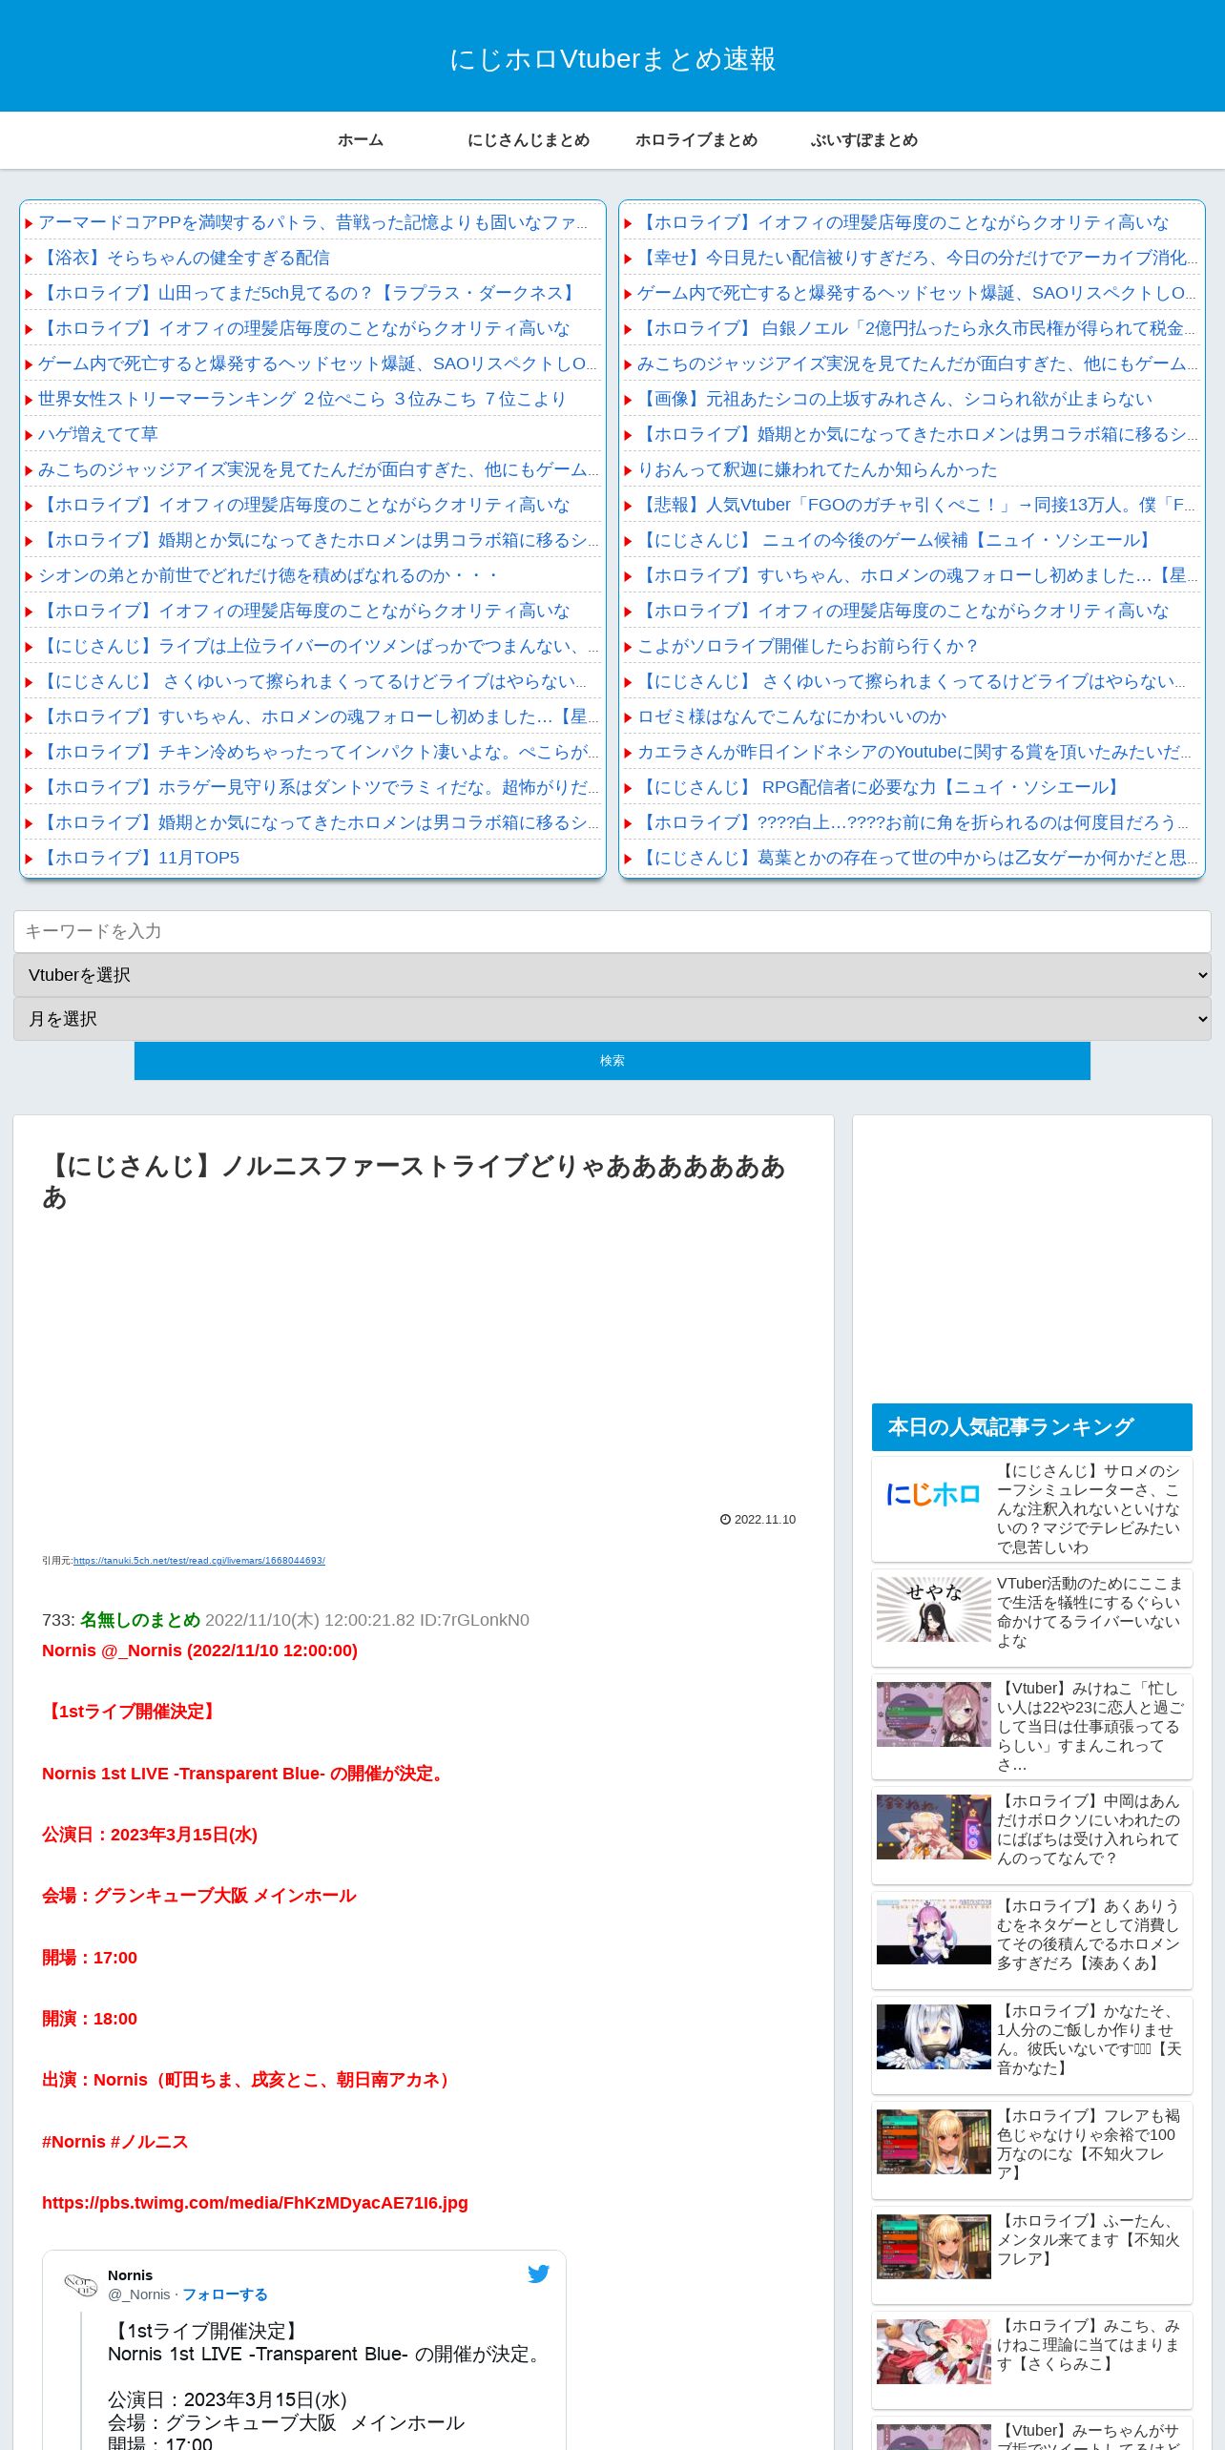Open アーマードコアPPを満喫するパトラ headline
The image size is (1225, 2450).
[313, 222]
